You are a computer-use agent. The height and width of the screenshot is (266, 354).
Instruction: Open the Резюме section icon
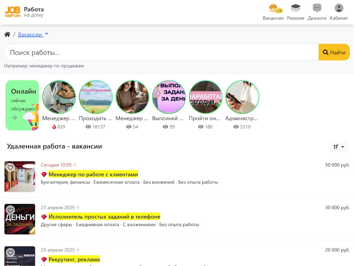coord(295,12)
